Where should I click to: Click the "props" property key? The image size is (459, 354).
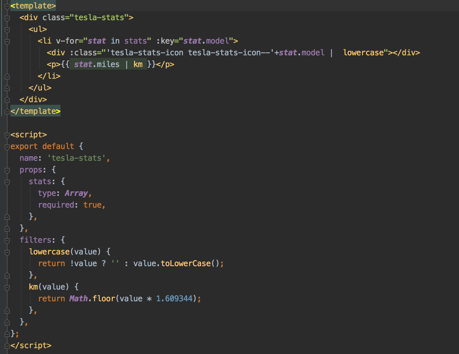[31, 170]
